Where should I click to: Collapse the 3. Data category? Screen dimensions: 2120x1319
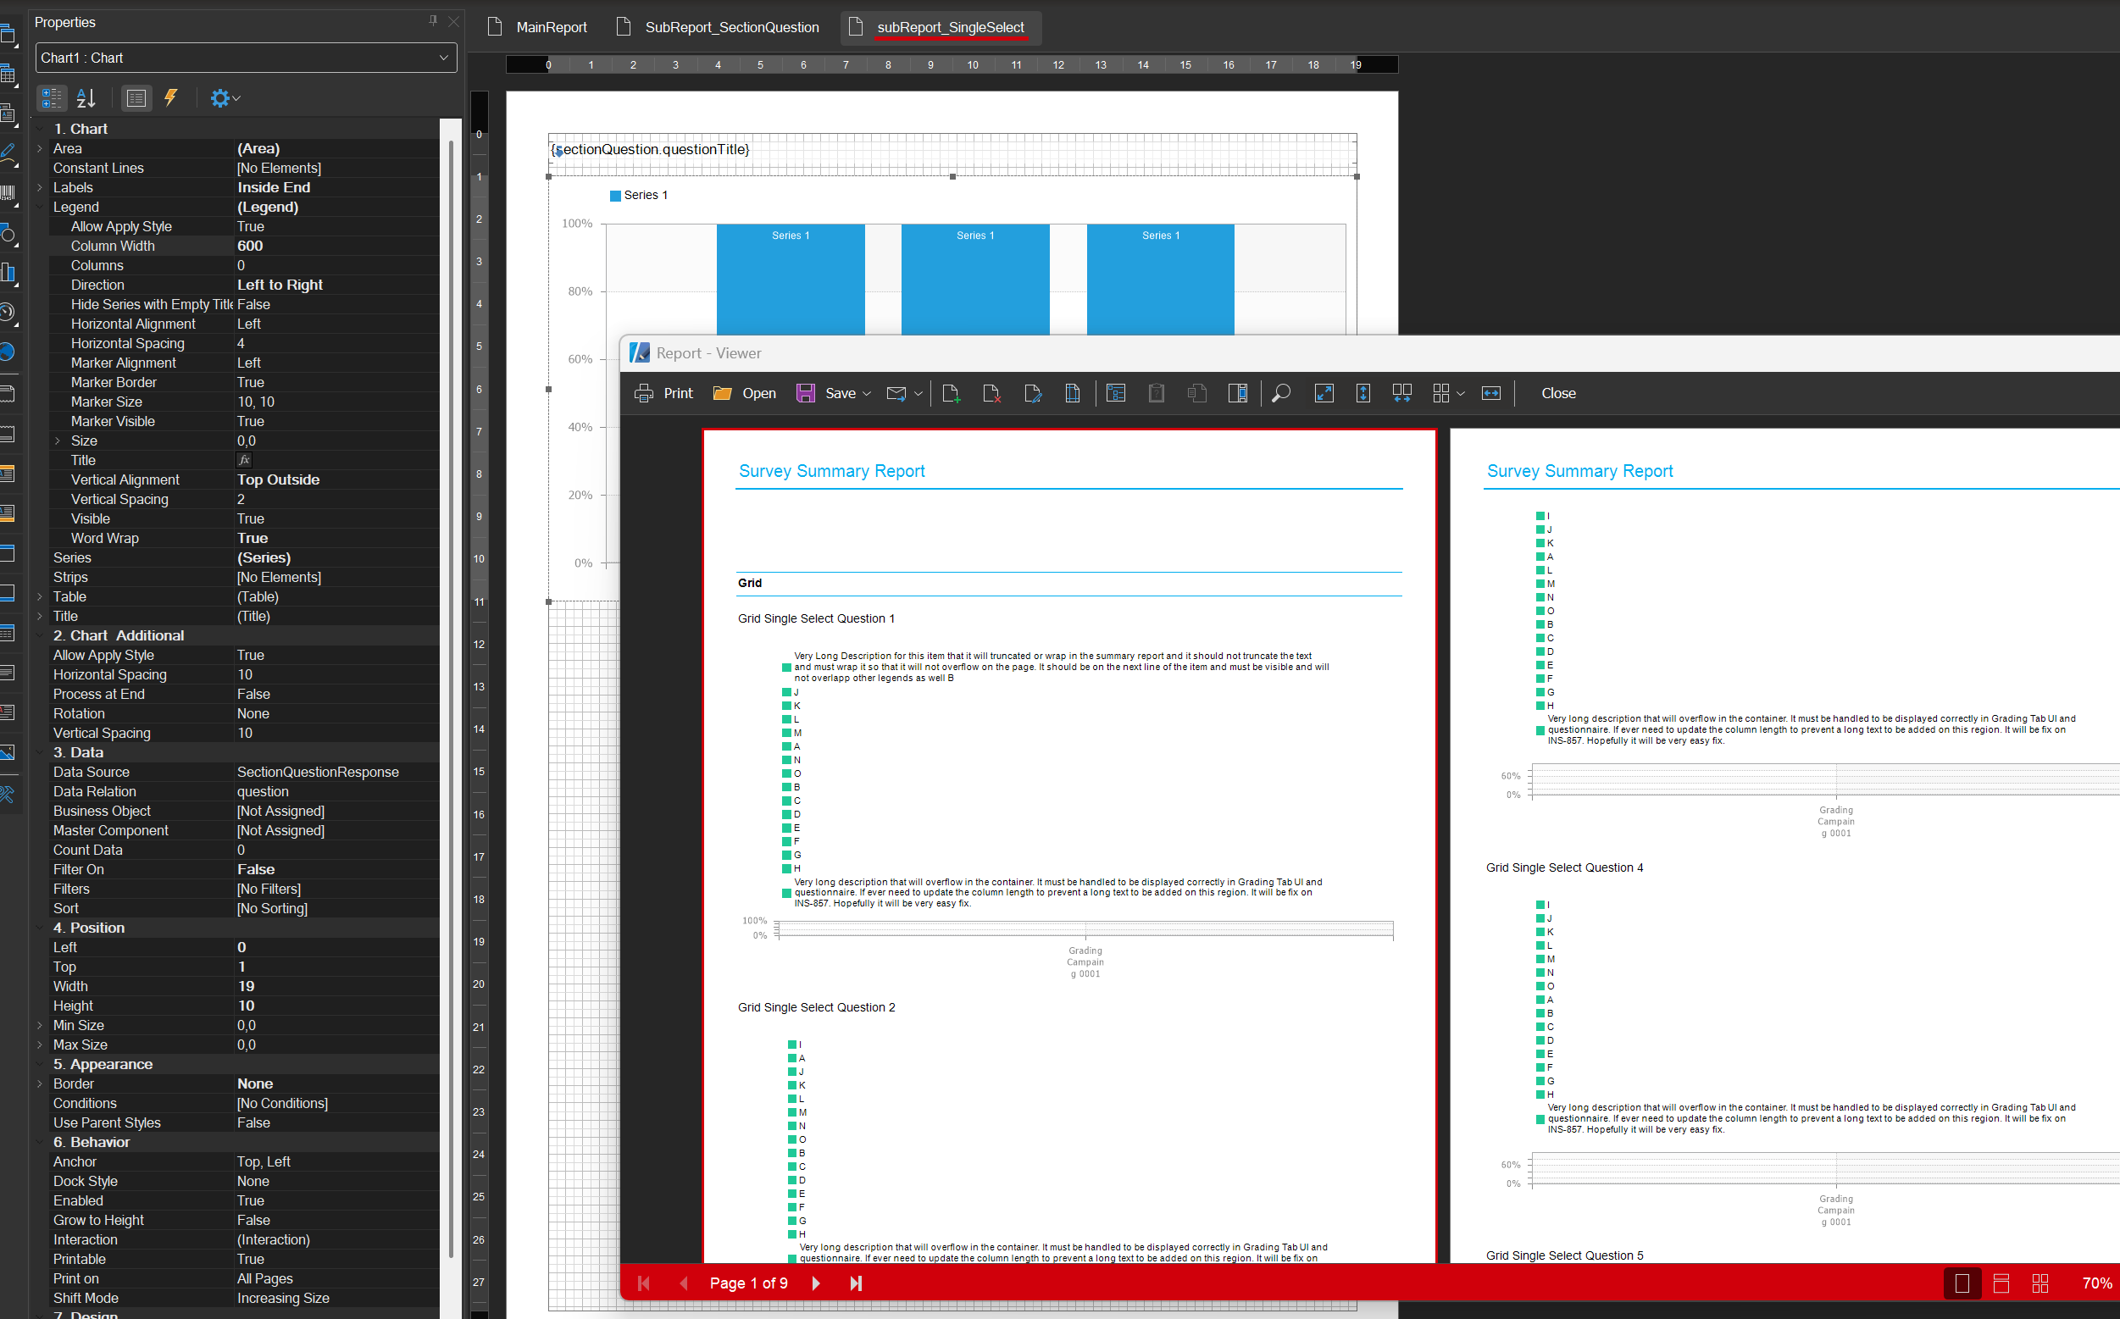(x=40, y=752)
